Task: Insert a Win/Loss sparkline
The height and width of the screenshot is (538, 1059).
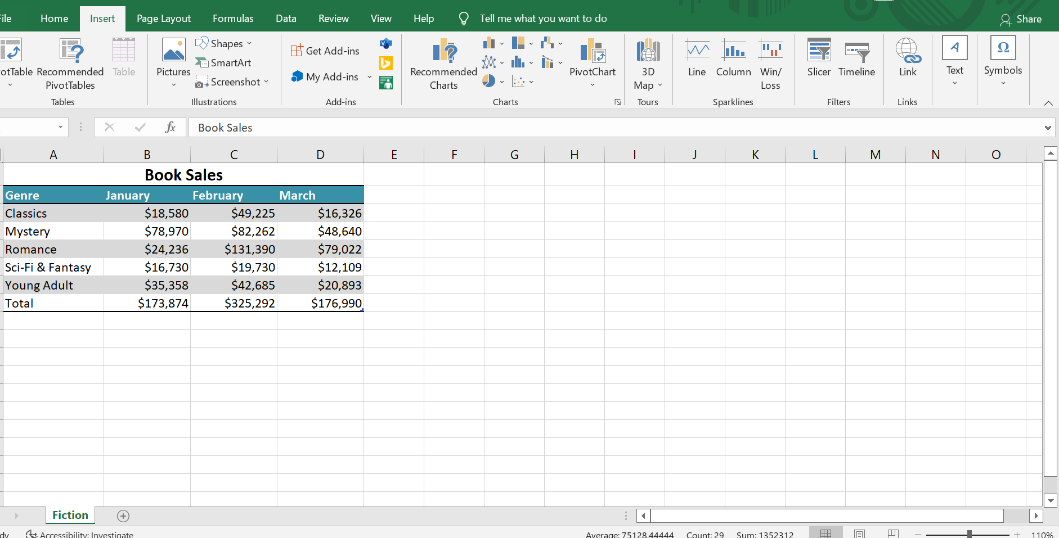Action: [770, 64]
